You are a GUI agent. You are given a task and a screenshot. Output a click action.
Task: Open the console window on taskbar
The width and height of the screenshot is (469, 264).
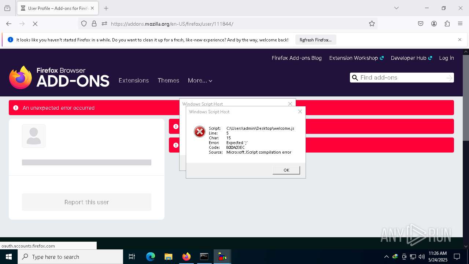[204, 257]
